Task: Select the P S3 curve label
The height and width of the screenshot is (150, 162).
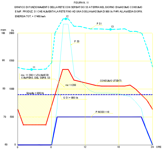Action: point(76,41)
